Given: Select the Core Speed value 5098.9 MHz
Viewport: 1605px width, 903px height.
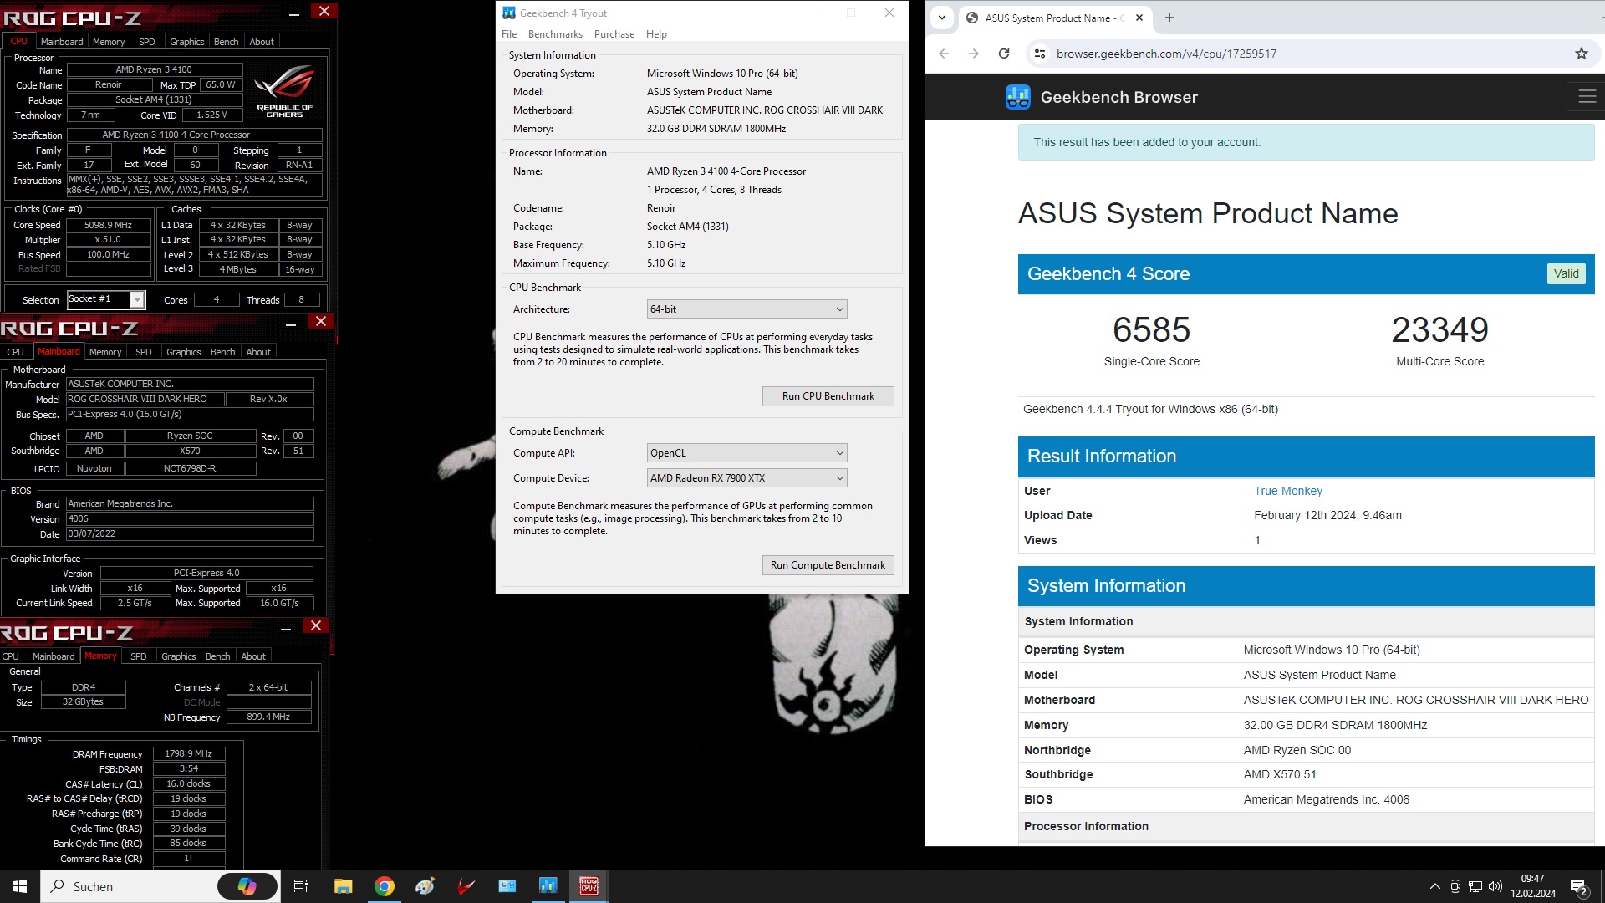Looking at the screenshot, I should pos(109,225).
